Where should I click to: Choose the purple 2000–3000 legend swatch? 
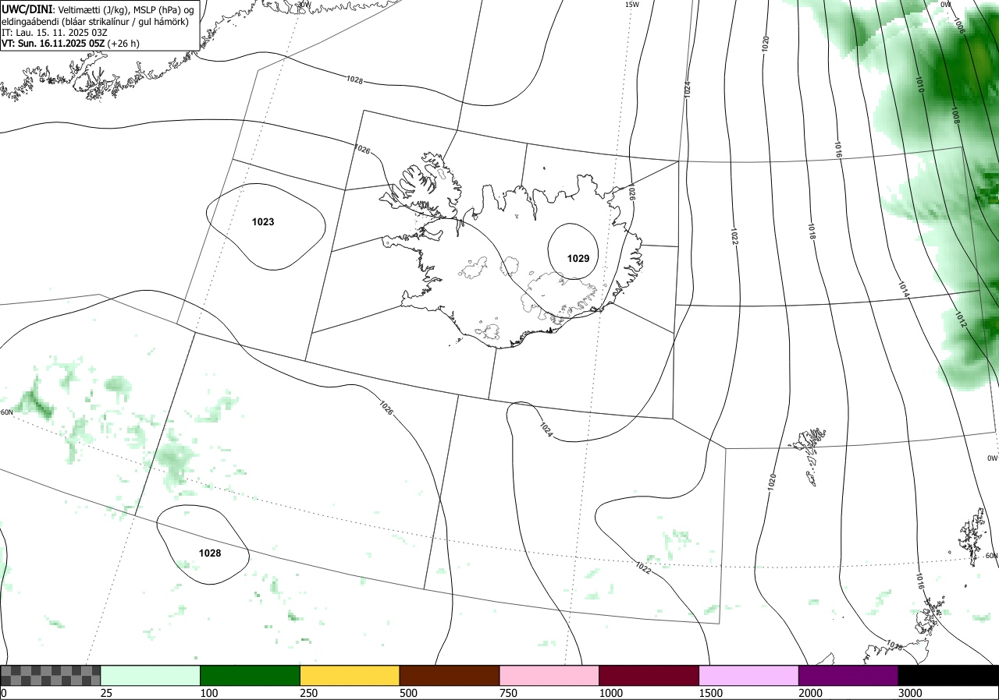[848, 675]
